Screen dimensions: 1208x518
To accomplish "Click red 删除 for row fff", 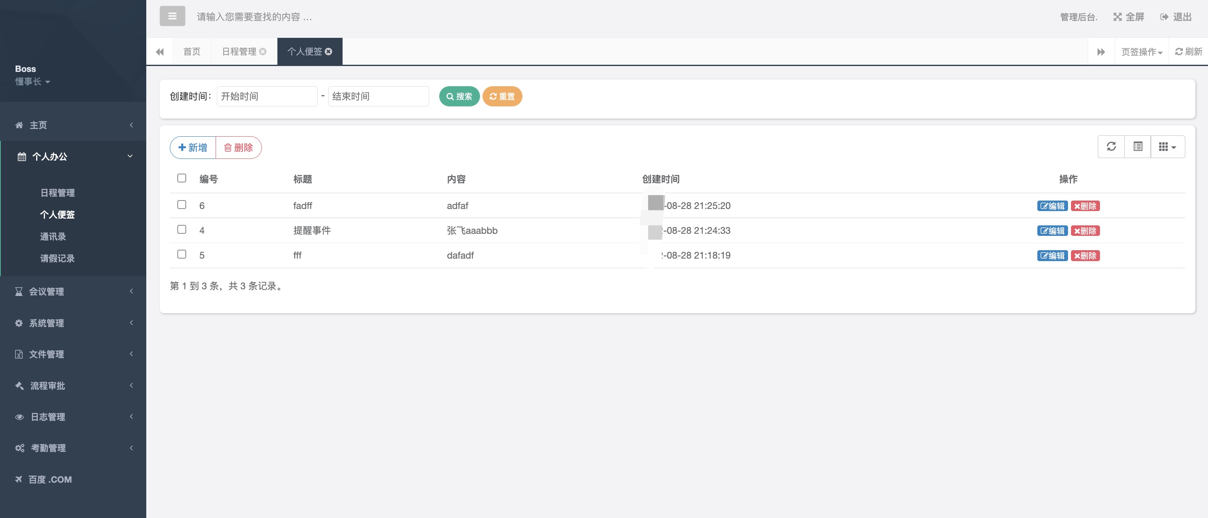I will [1085, 256].
